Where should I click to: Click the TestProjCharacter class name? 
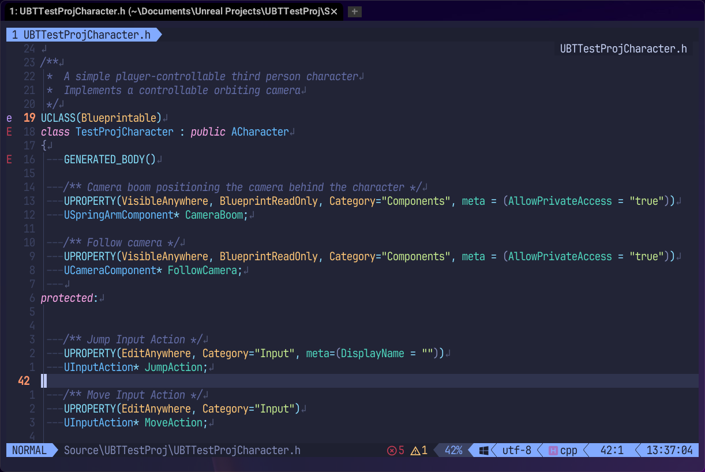125,132
